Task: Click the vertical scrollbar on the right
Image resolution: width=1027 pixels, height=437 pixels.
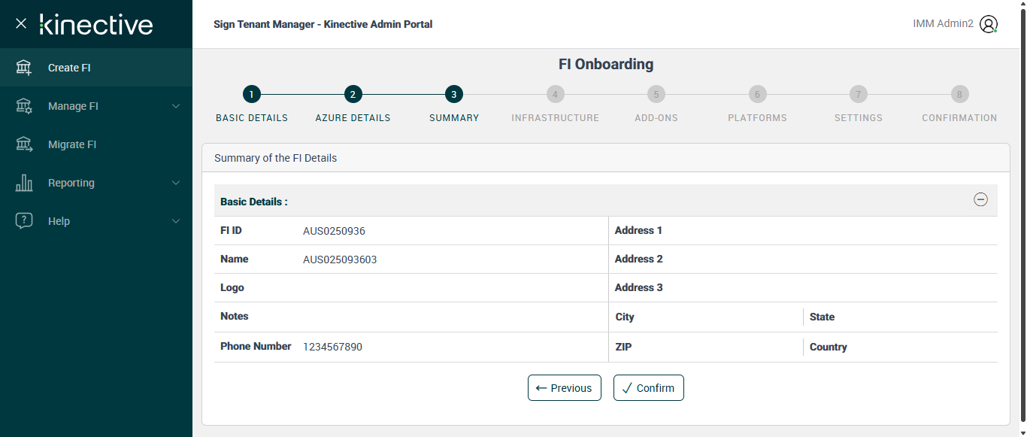Action: (1022, 218)
